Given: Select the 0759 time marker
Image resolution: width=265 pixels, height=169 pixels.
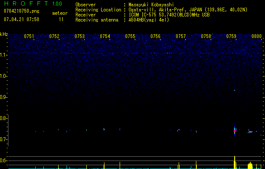Looking at the screenshot, I should click(231, 36).
